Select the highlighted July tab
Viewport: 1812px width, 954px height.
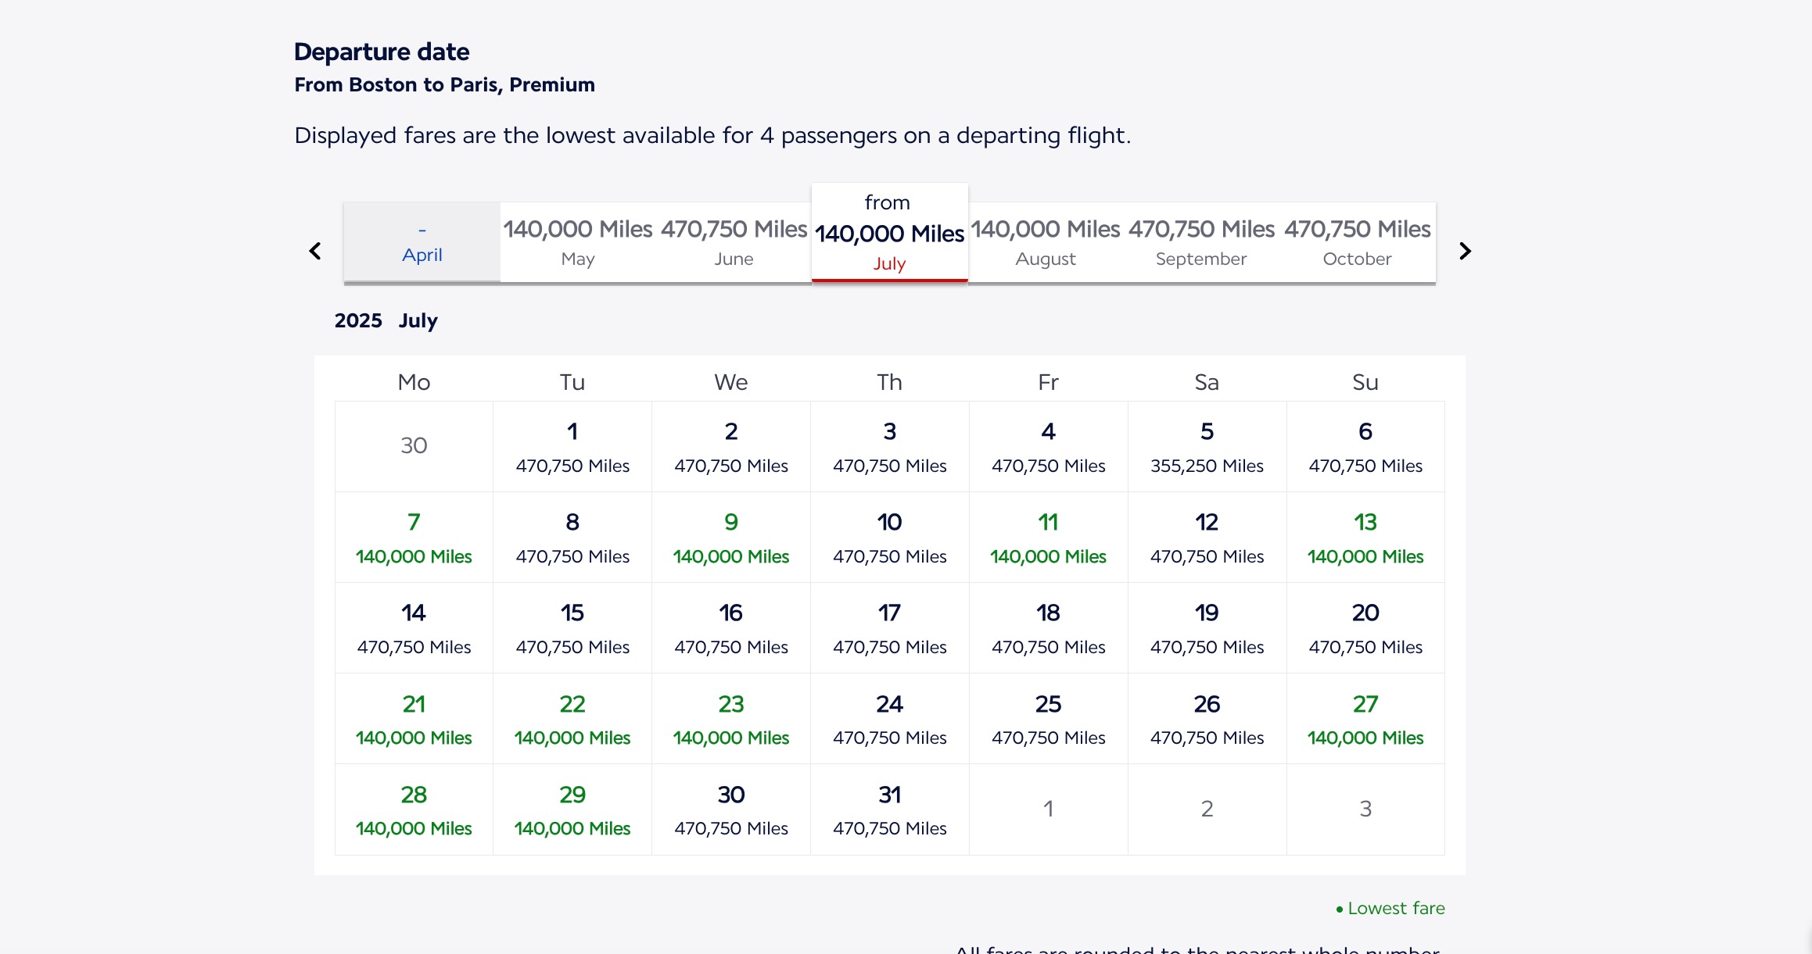(889, 234)
